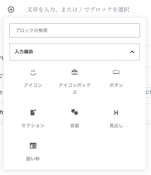Viewport: 151px width, 175px height.
Task: Add the 会話 speech bubbles icon block
Action: [x=75, y=112]
